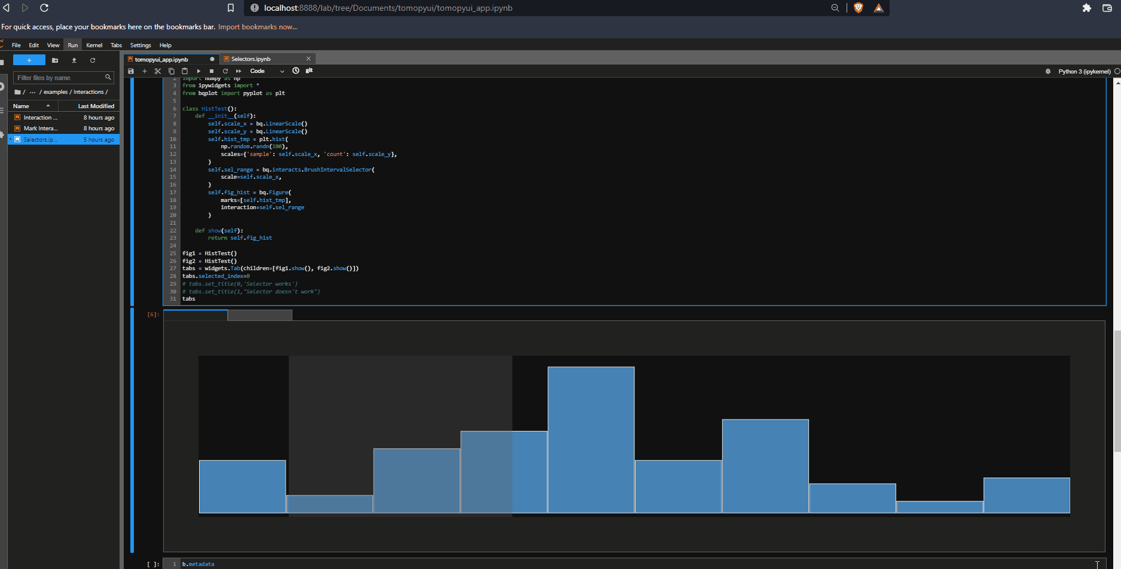
Task: Follow the Import bookmarks now link
Action: click(257, 27)
